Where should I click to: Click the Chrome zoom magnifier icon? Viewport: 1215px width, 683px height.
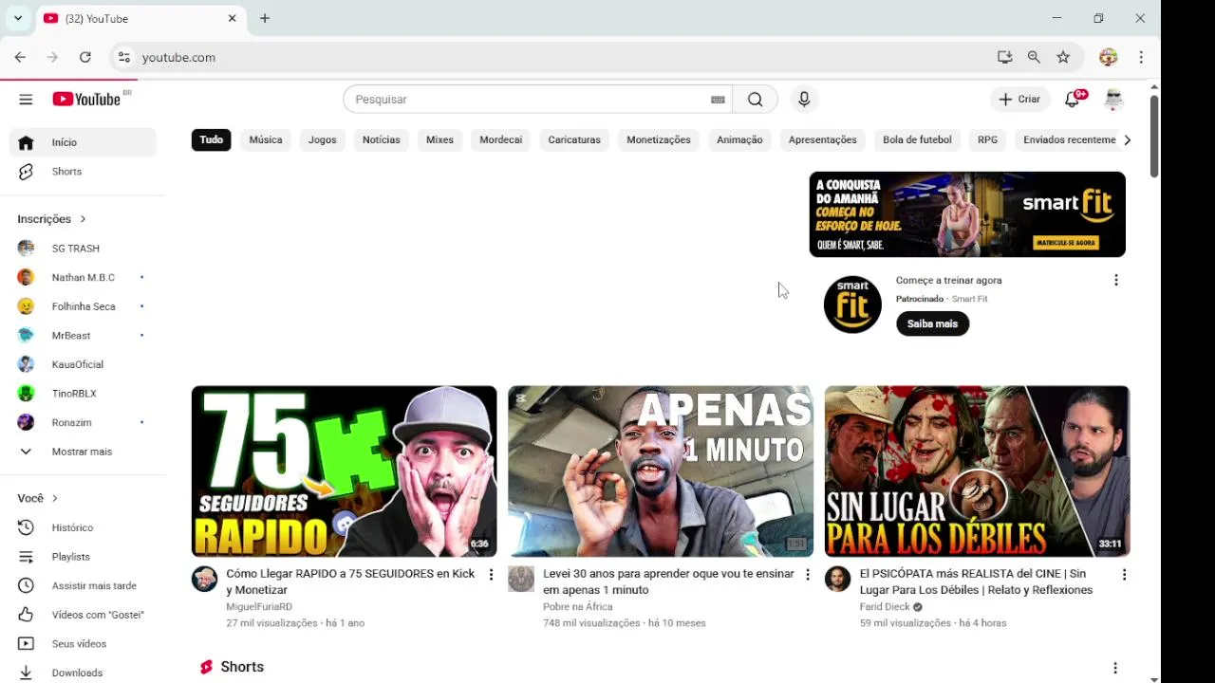click(x=1034, y=57)
